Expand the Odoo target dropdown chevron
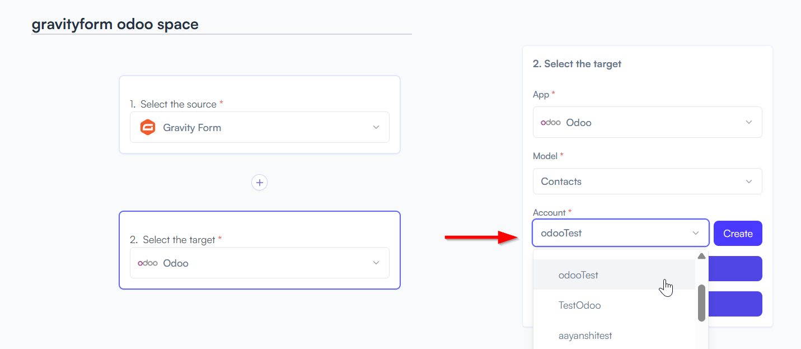 376,263
